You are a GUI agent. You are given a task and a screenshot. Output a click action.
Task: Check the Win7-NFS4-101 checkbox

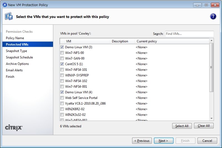(x=62, y=70)
